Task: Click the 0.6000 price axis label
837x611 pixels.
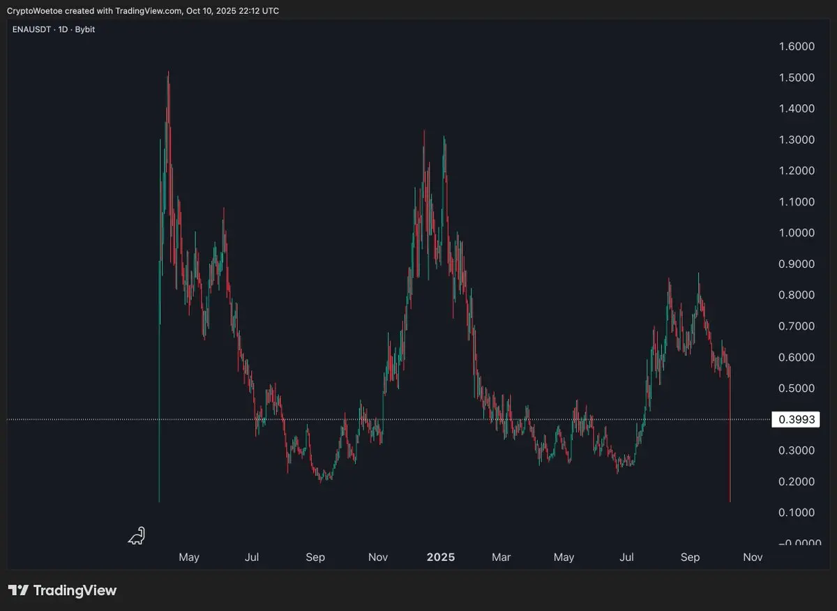Action: point(797,357)
